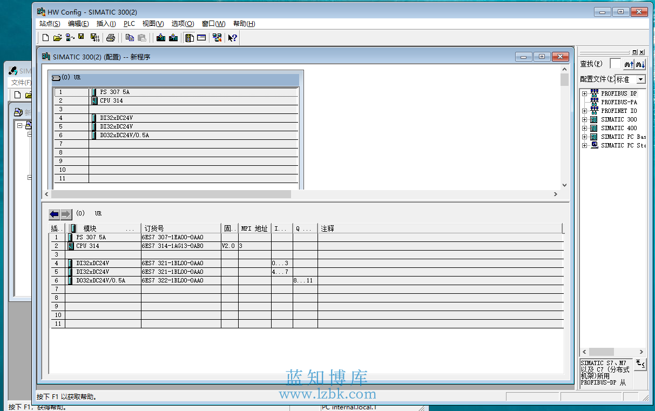655x411 pixels.
Task: Open the 插入(I) menu
Action: tap(106, 24)
